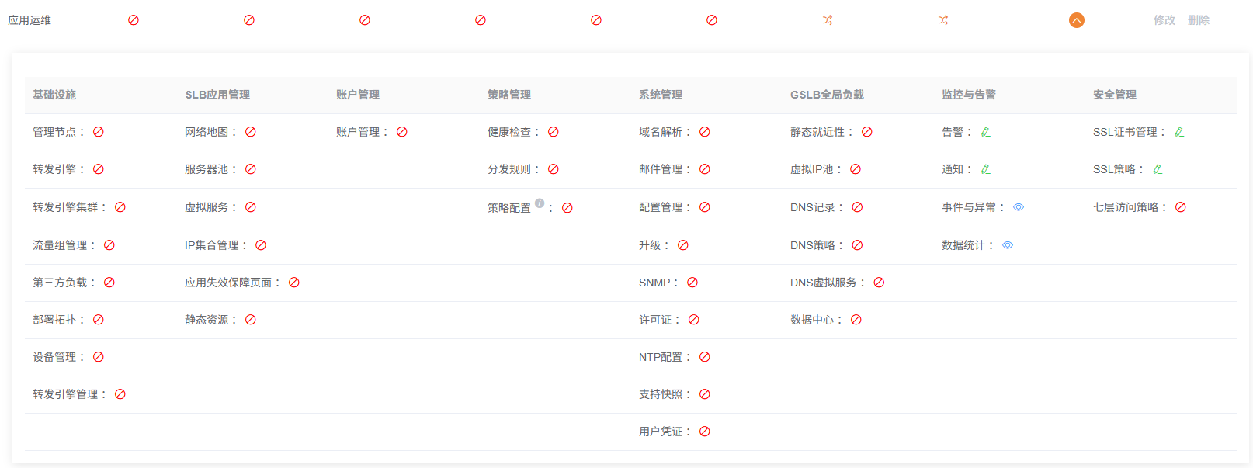Click the green edit icon for 告警
Image resolution: width=1253 pixels, height=468 pixels.
[986, 132]
